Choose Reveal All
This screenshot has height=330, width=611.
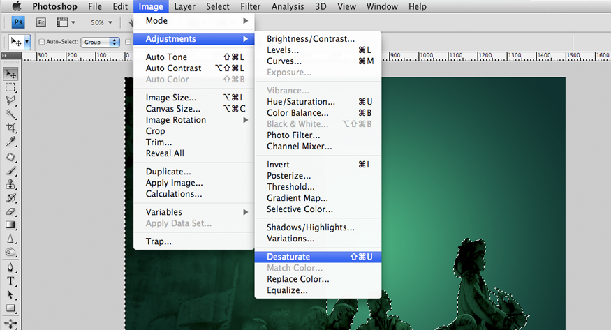pyautogui.click(x=193, y=153)
